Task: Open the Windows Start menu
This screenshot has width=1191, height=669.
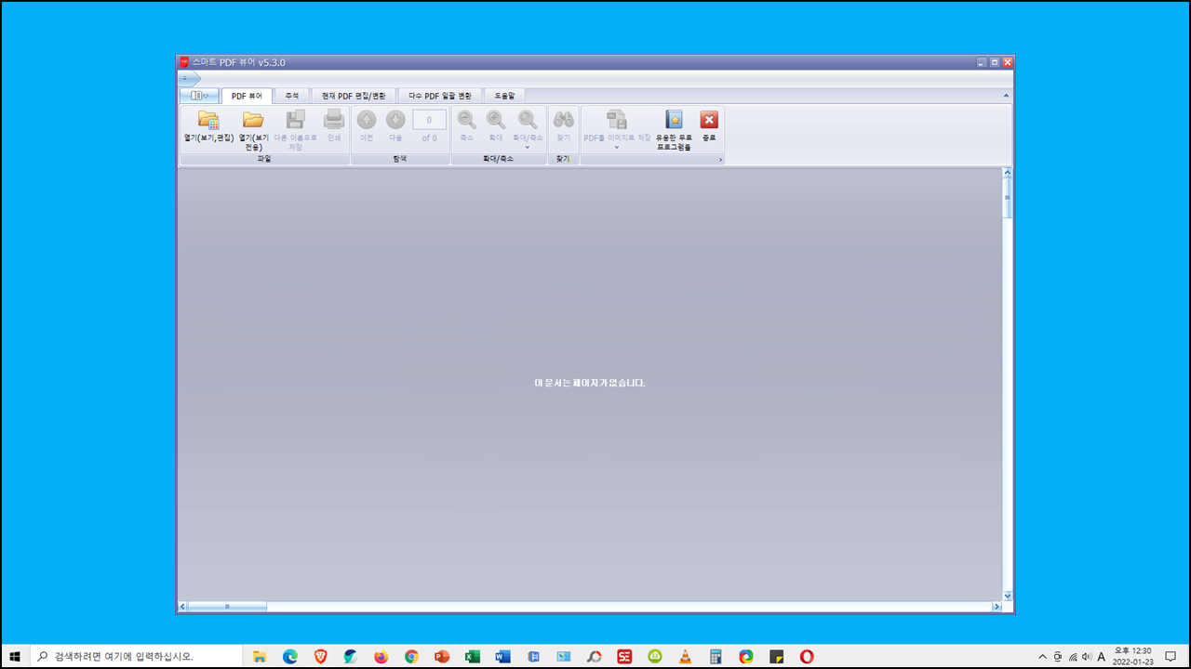Action: [x=15, y=656]
